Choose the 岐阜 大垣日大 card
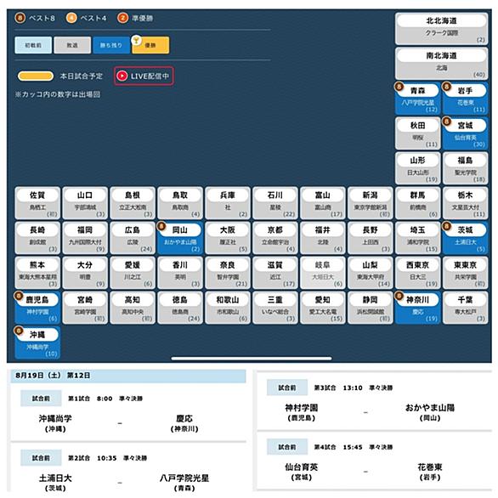498x498 pixels. click(x=323, y=273)
